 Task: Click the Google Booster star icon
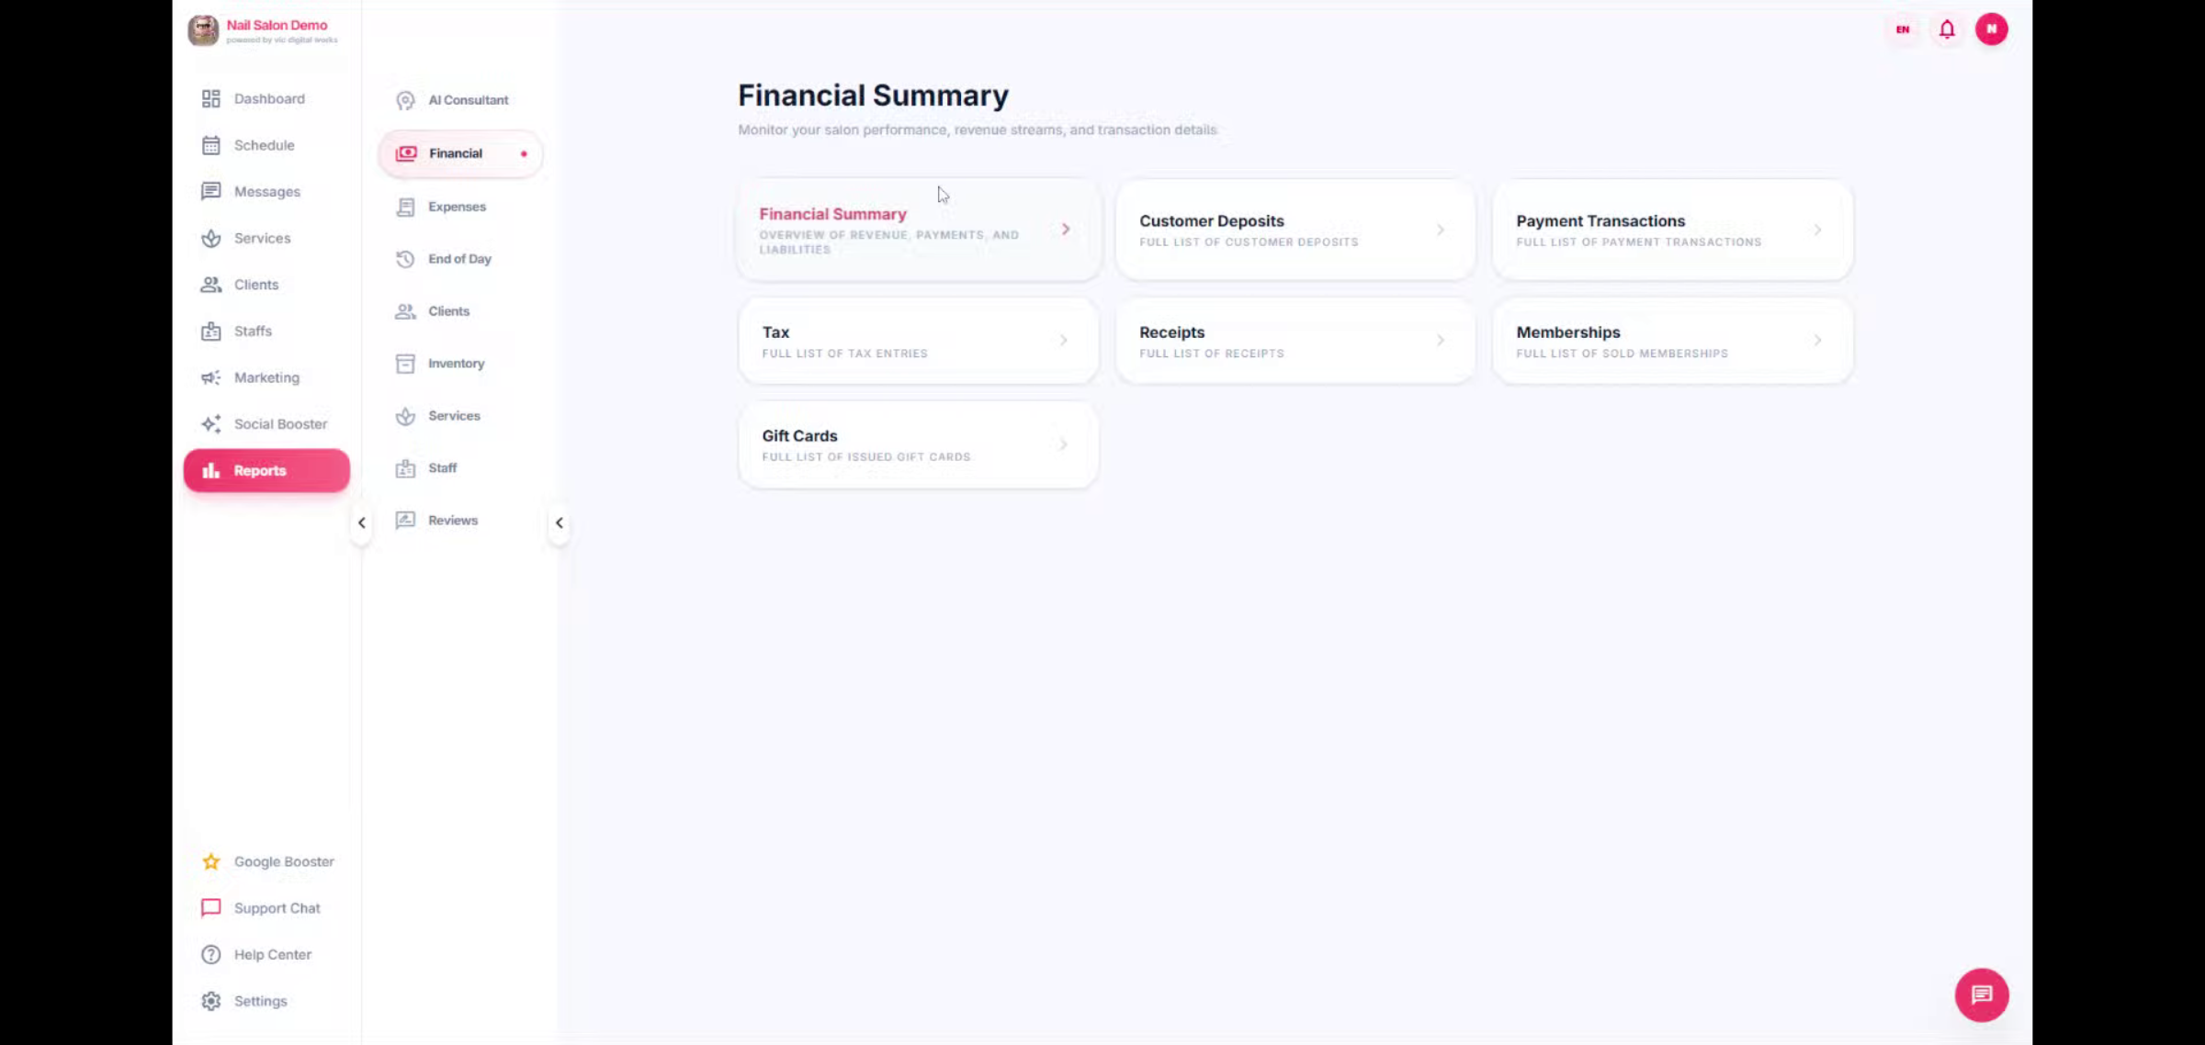click(x=211, y=861)
